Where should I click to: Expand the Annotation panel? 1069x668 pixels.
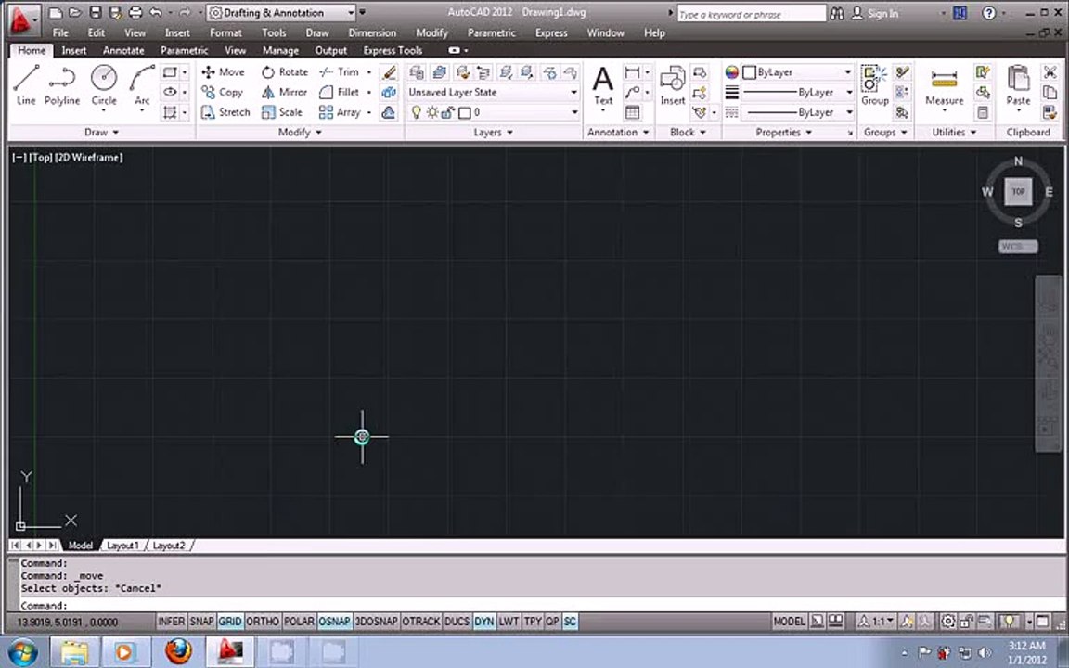[618, 133]
